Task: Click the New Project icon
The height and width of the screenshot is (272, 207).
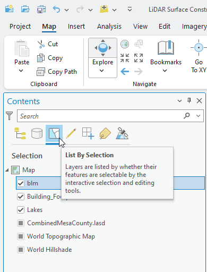Action: [x=9, y=9]
